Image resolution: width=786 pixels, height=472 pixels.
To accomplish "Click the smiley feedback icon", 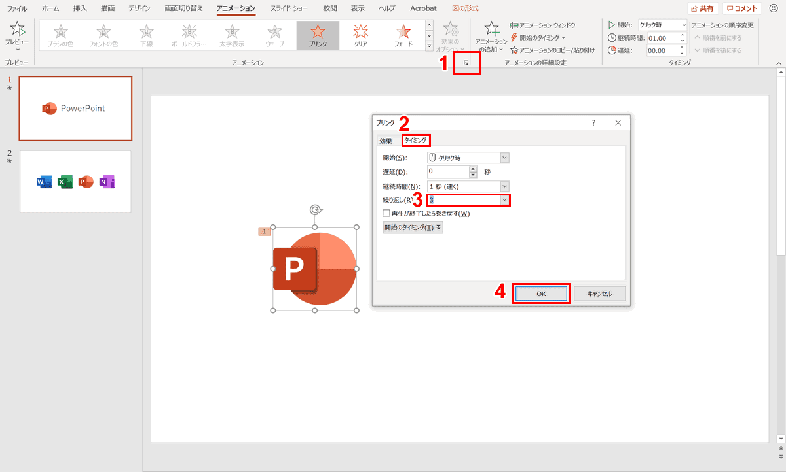I will [773, 8].
